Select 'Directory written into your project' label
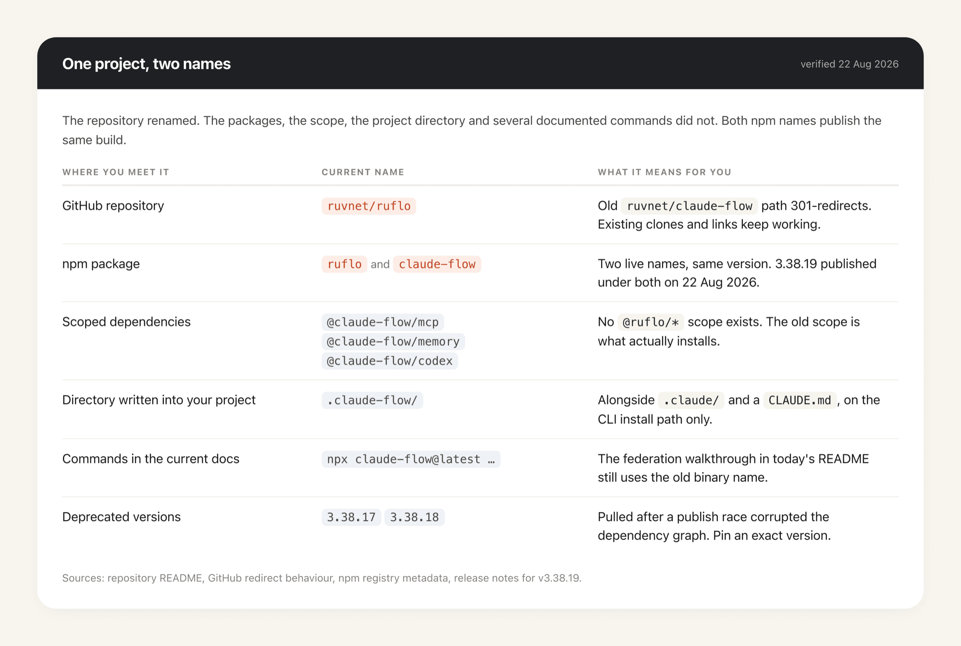 pyautogui.click(x=159, y=400)
